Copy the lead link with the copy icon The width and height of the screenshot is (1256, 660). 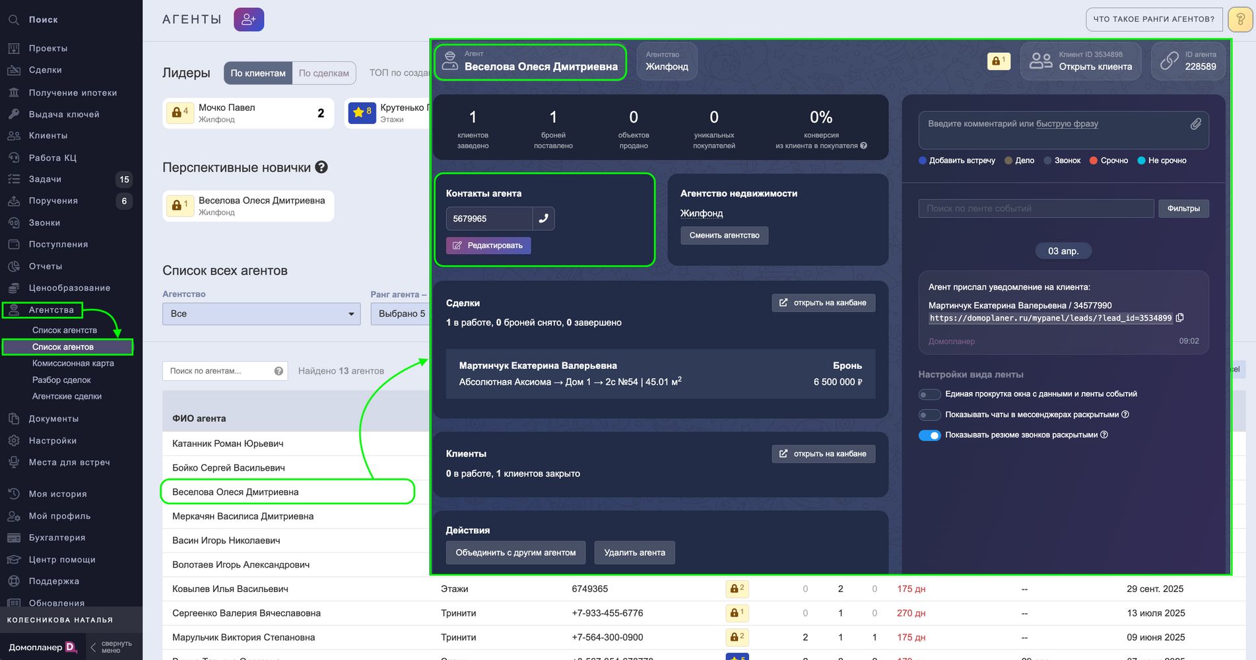[1180, 317]
